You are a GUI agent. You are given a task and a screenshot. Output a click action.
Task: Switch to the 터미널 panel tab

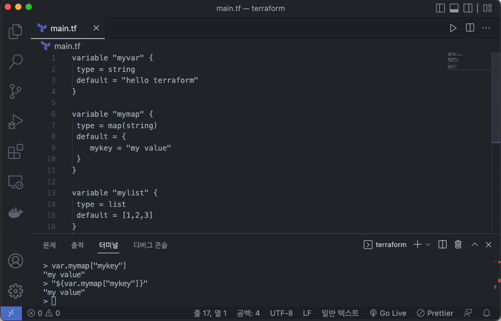click(x=108, y=245)
